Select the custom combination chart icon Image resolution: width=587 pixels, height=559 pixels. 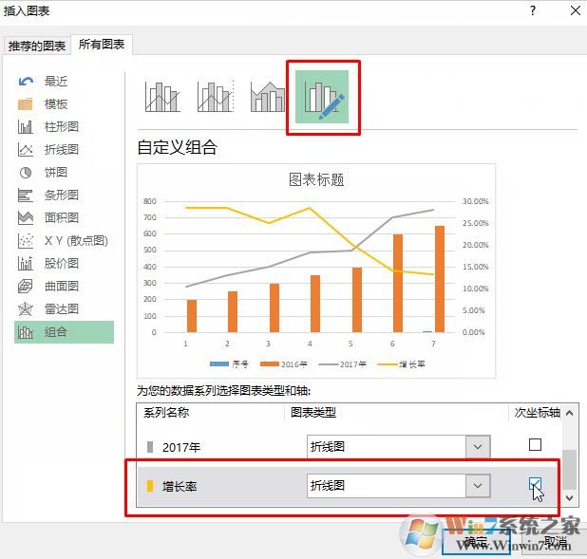click(x=323, y=98)
